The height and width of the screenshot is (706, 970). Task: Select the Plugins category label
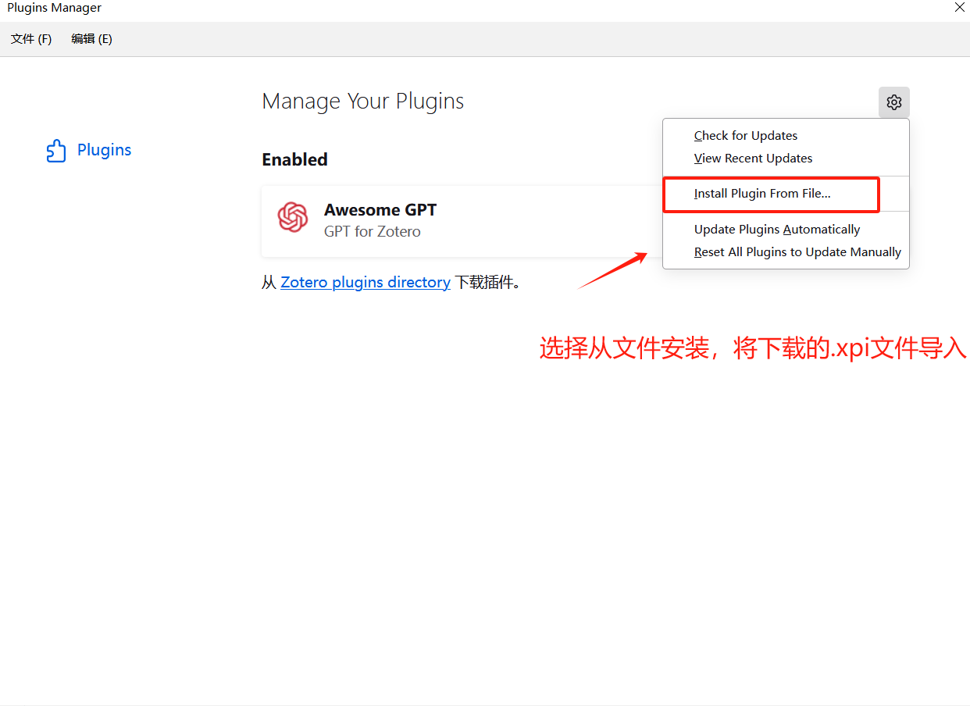pyautogui.click(x=104, y=150)
